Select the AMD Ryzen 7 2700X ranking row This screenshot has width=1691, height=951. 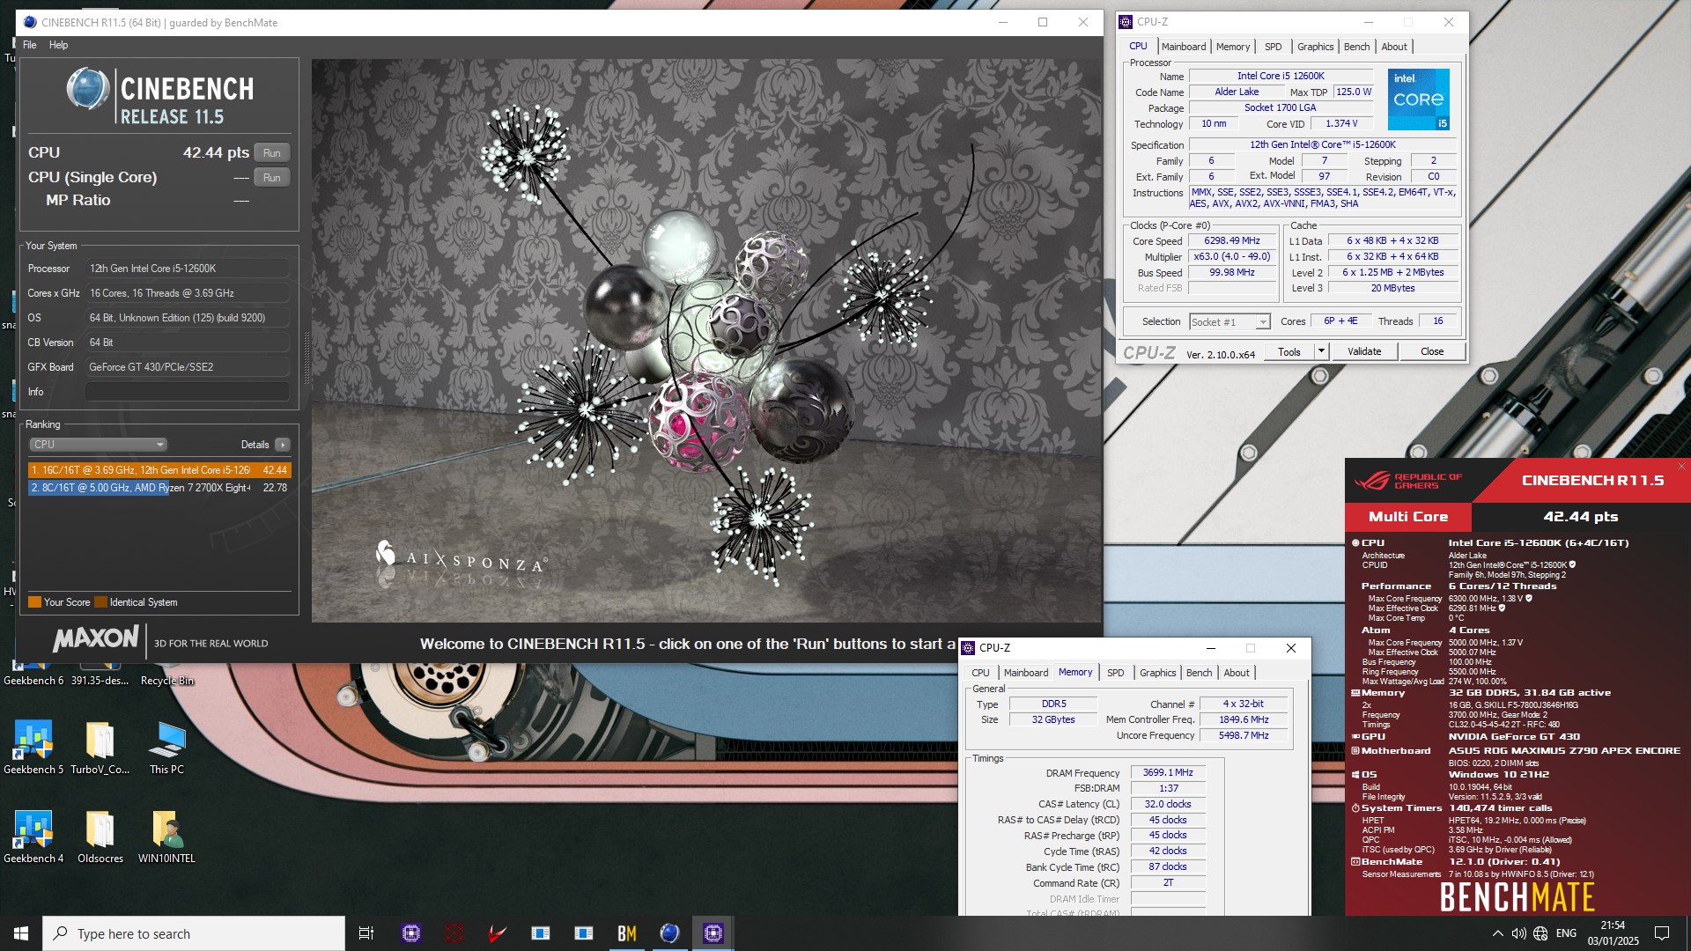pyautogui.click(x=159, y=488)
